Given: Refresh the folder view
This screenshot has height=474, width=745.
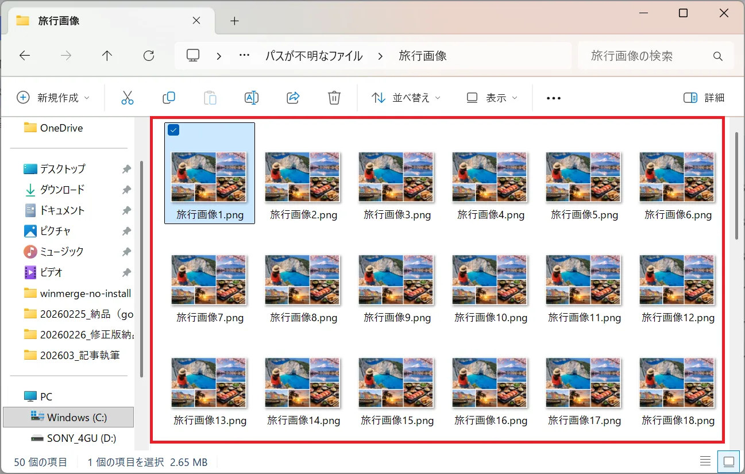Looking at the screenshot, I should click(x=148, y=55).
